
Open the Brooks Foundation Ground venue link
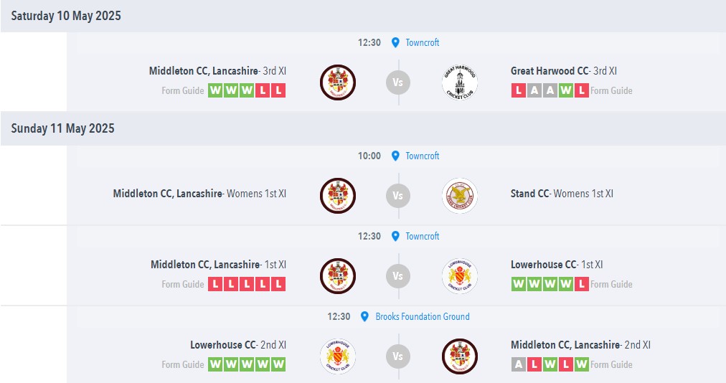coord(422,316)
